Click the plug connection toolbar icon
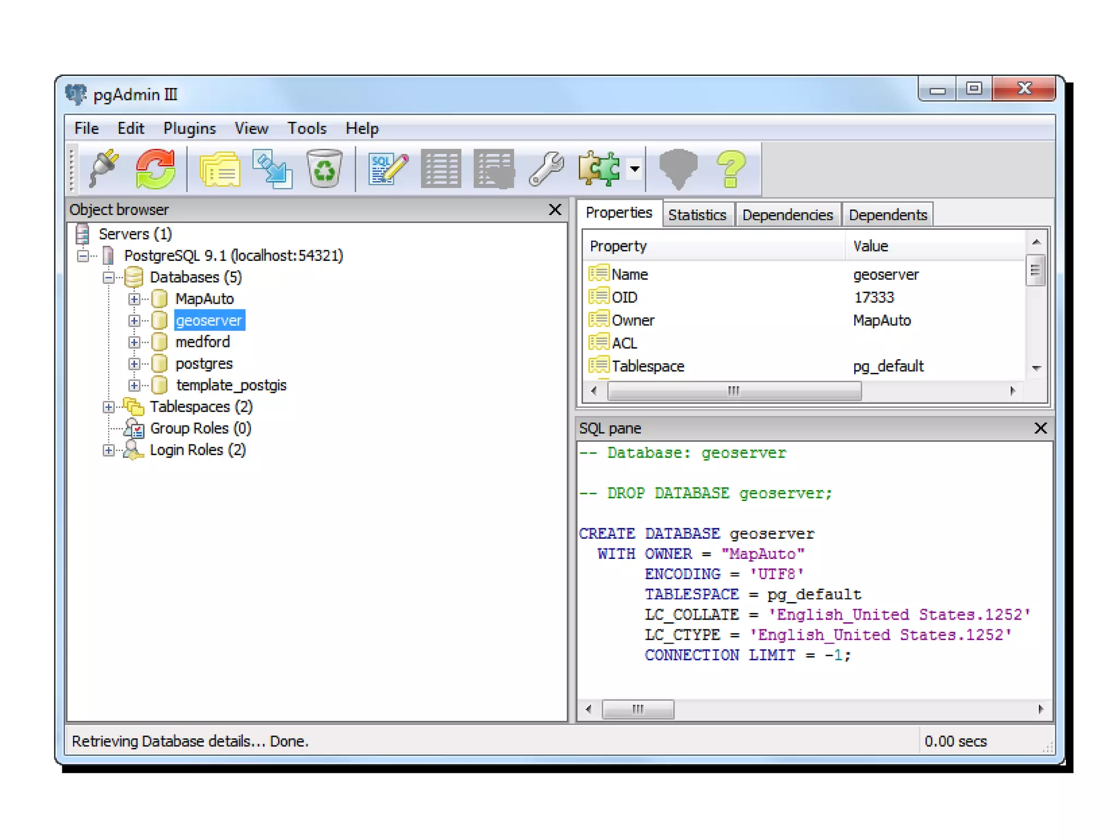 point(104,168)
